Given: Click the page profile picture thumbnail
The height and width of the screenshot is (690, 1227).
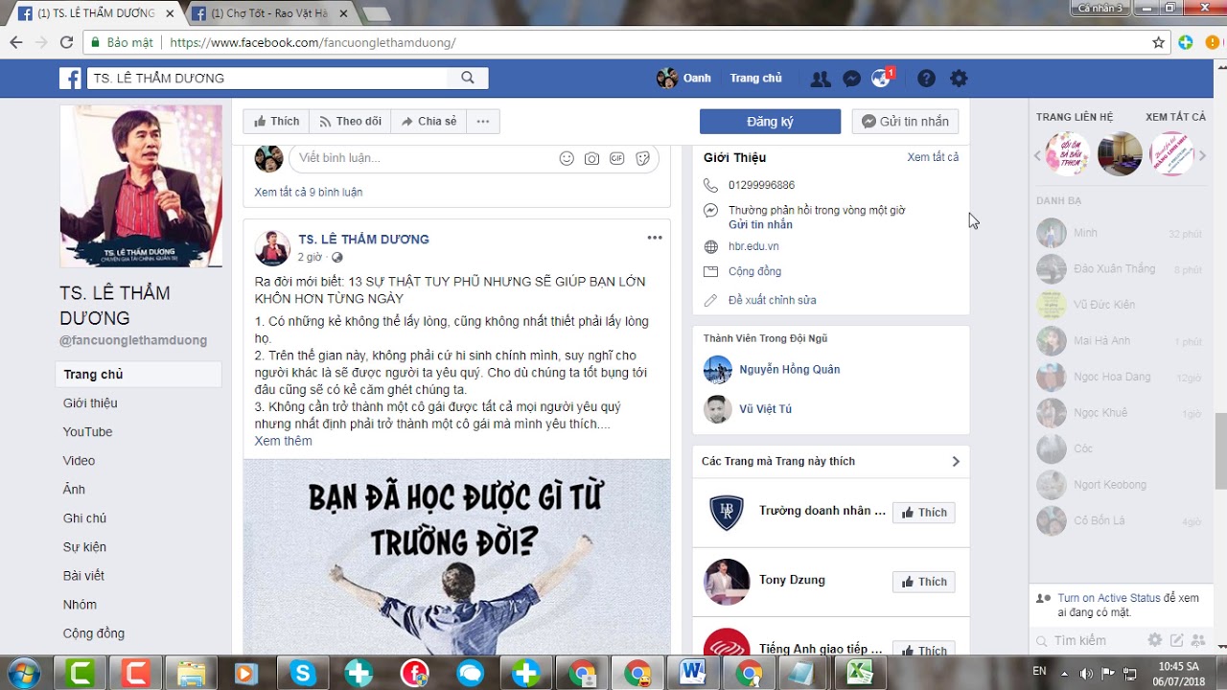Looking at the screenshot, I should point(141,186).
